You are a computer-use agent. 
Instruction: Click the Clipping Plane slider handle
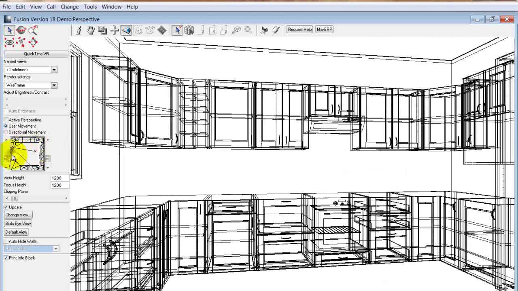[x=15, y=198]
